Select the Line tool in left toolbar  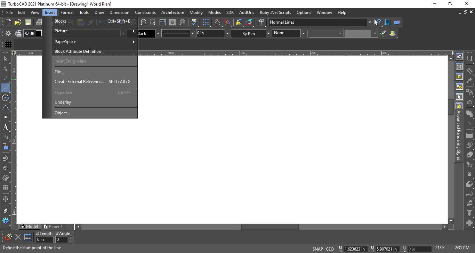point(6,88)
